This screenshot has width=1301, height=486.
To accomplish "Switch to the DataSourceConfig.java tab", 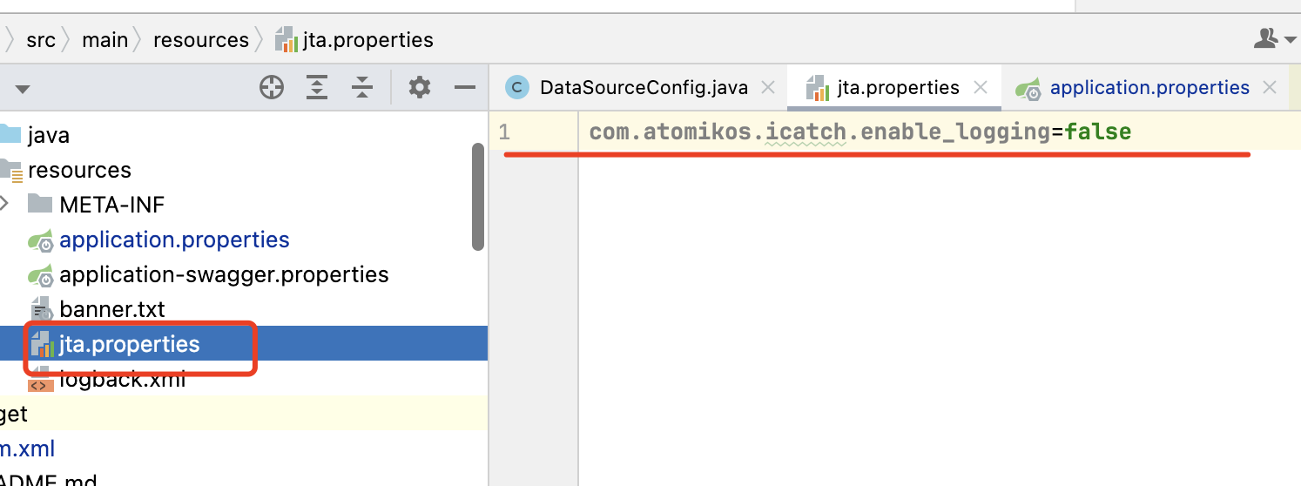I will (644, 87).
